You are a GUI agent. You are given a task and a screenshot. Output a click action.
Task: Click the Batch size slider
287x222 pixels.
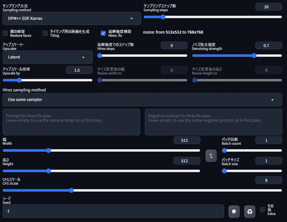tap(252, 171)
